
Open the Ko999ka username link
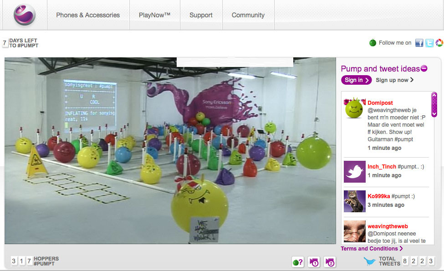[378, 196]
